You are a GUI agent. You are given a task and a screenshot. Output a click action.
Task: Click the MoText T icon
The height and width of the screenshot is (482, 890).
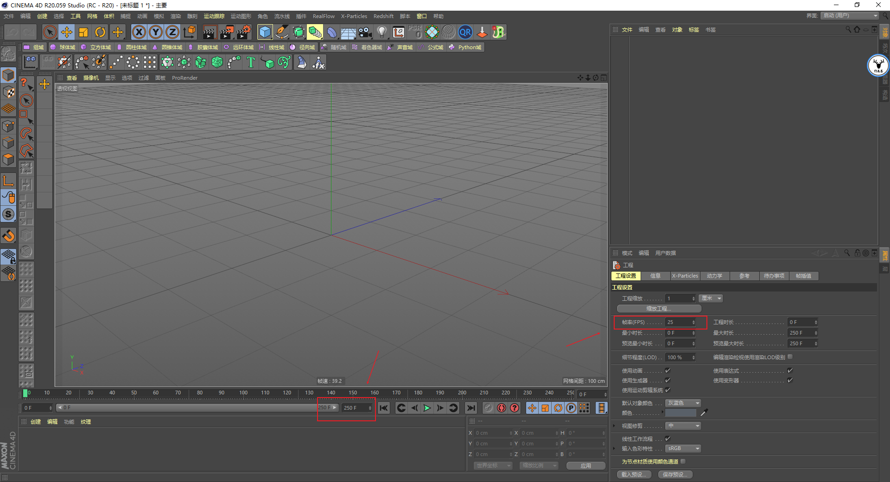[x=251, y=62]
